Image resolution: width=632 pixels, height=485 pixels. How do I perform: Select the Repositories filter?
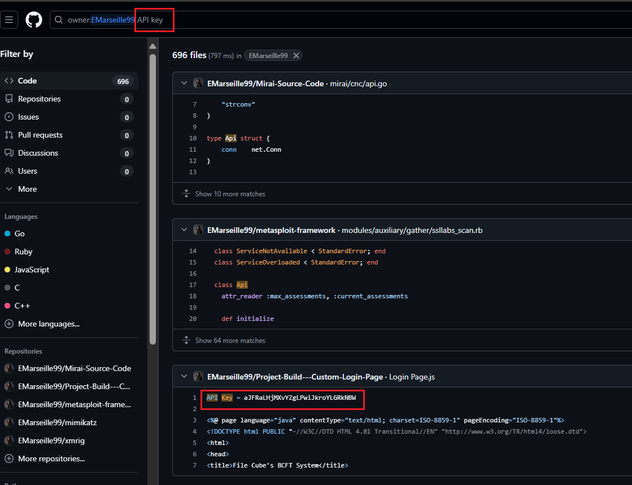coord(69,99)
